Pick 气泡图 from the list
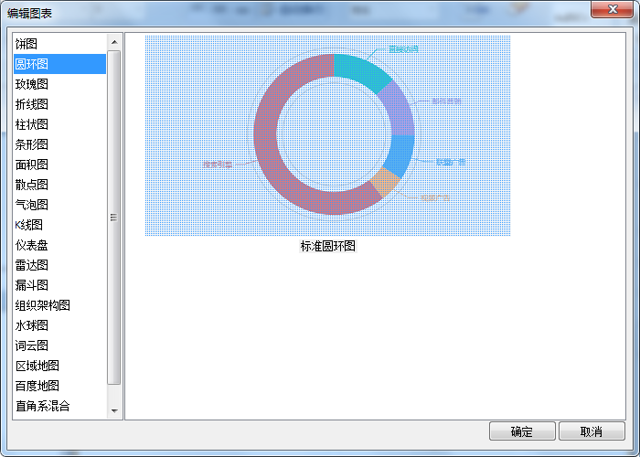 pos(32,205)
